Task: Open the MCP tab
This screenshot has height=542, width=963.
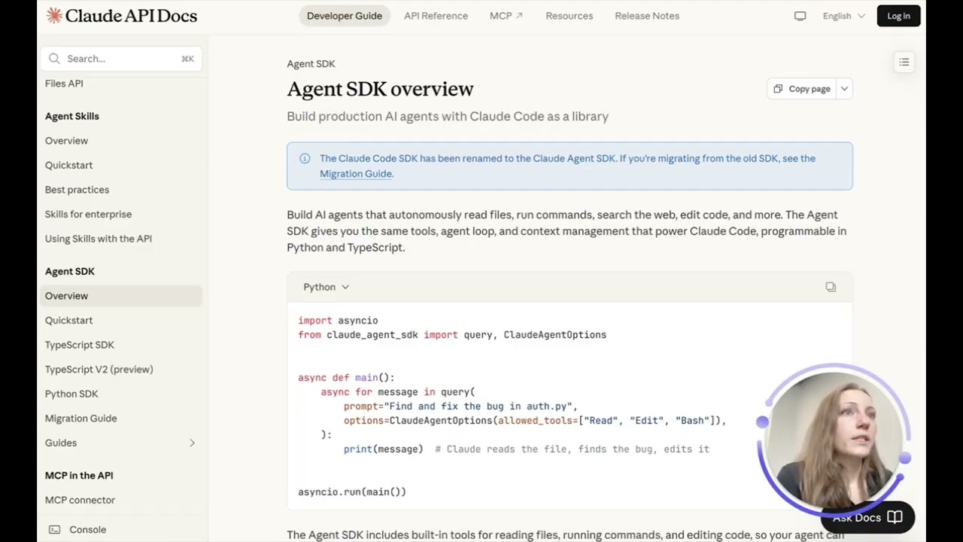Action: 506,16
